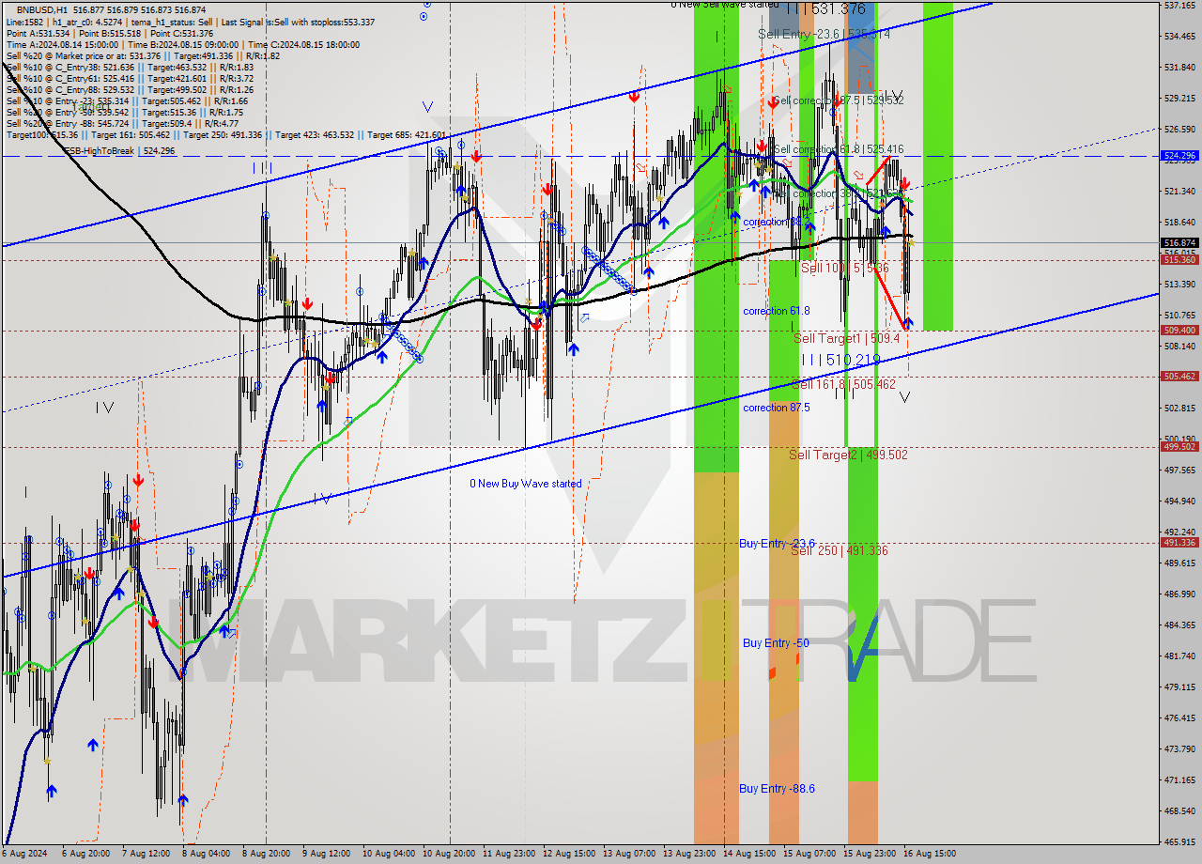Click the '15 Aug 23:00' time label
Image resolution: width=1202 pixels, height=864 pixels.
pos(870,854)
